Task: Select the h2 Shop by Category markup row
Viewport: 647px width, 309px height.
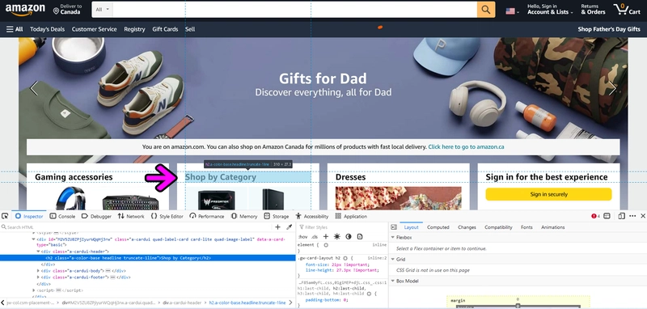Action: click(148, 258)
